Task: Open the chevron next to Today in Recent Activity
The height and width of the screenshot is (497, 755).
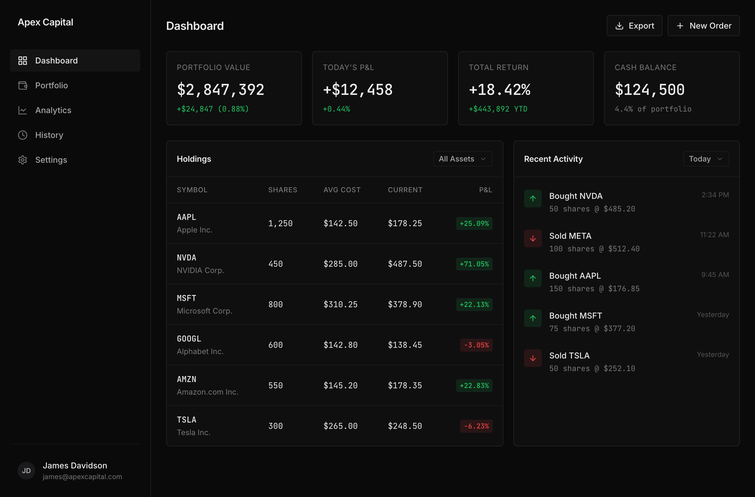Action: point(719,159)
